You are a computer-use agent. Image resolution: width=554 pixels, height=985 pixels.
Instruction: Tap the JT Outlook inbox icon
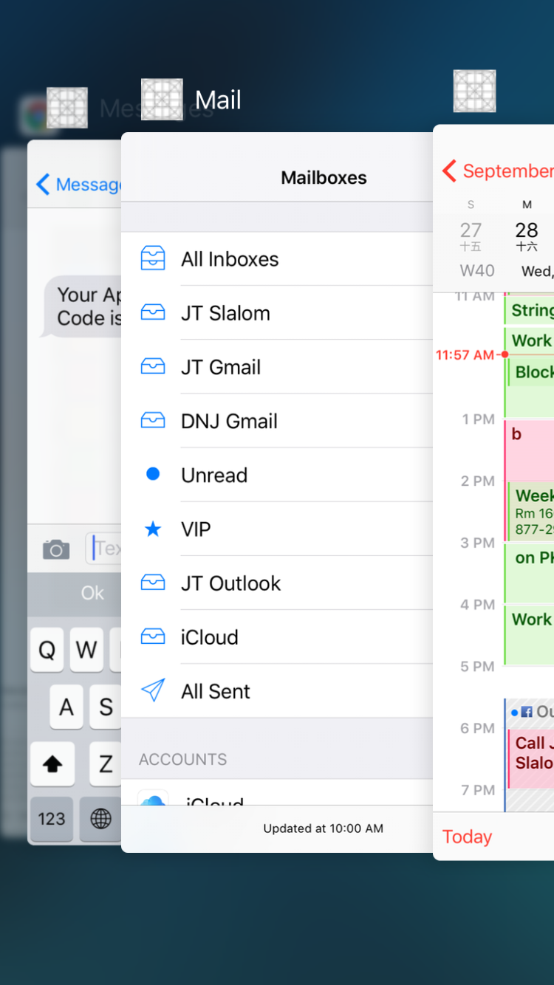153,582
